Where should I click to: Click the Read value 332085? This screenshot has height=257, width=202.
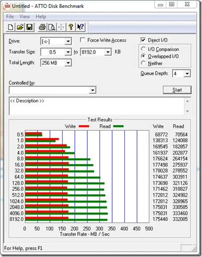[x=180, y=219]
